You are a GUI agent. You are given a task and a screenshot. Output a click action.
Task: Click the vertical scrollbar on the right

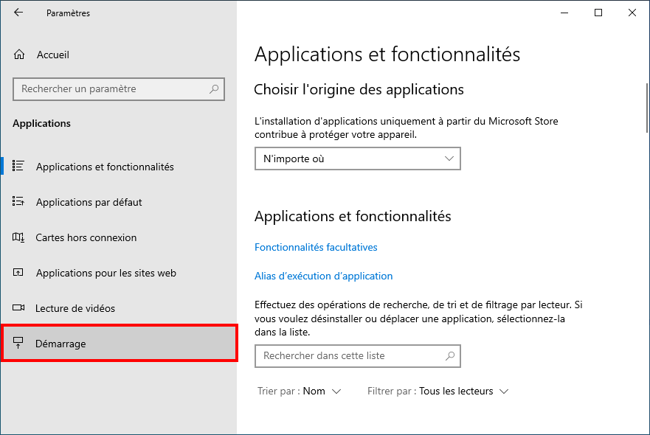click(647, 108)
